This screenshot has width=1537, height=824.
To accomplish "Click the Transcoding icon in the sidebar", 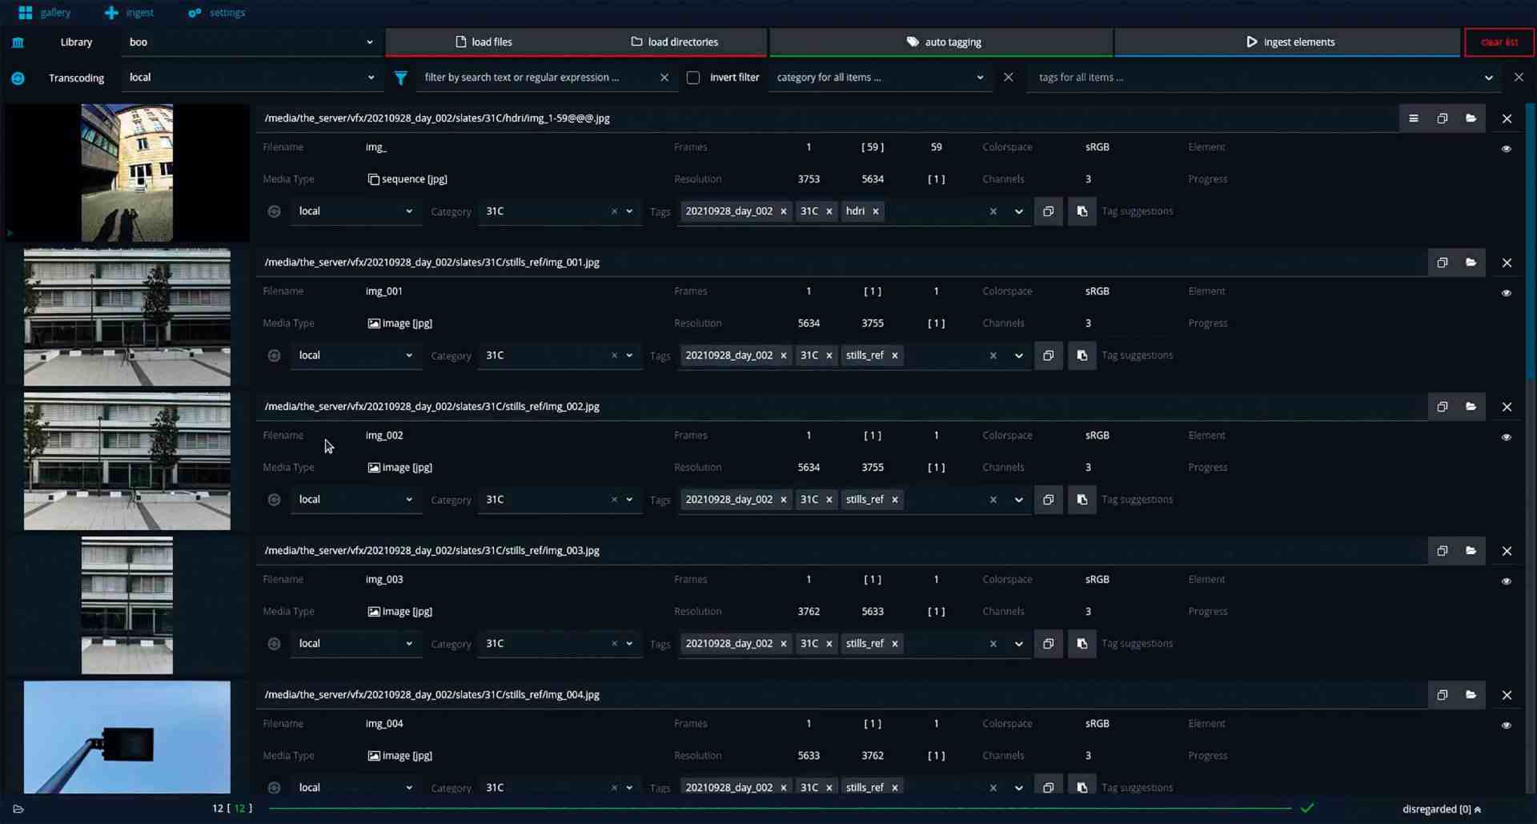I will tap(18, 77).
